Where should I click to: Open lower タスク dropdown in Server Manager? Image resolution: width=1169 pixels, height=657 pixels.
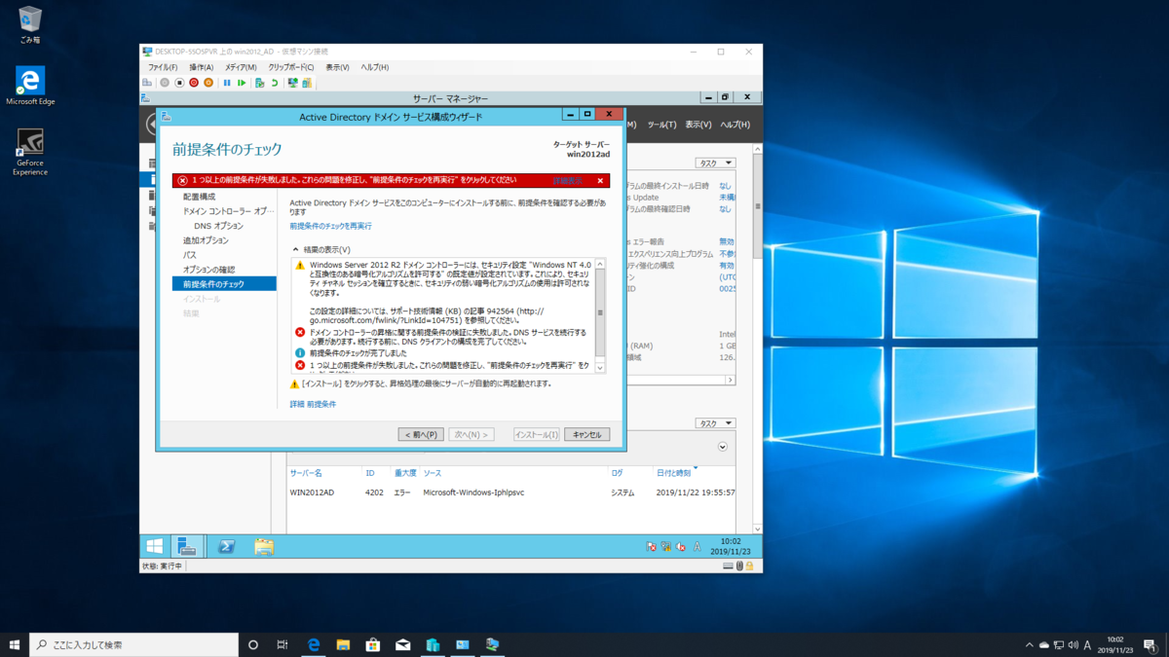(x=715, y=423)
